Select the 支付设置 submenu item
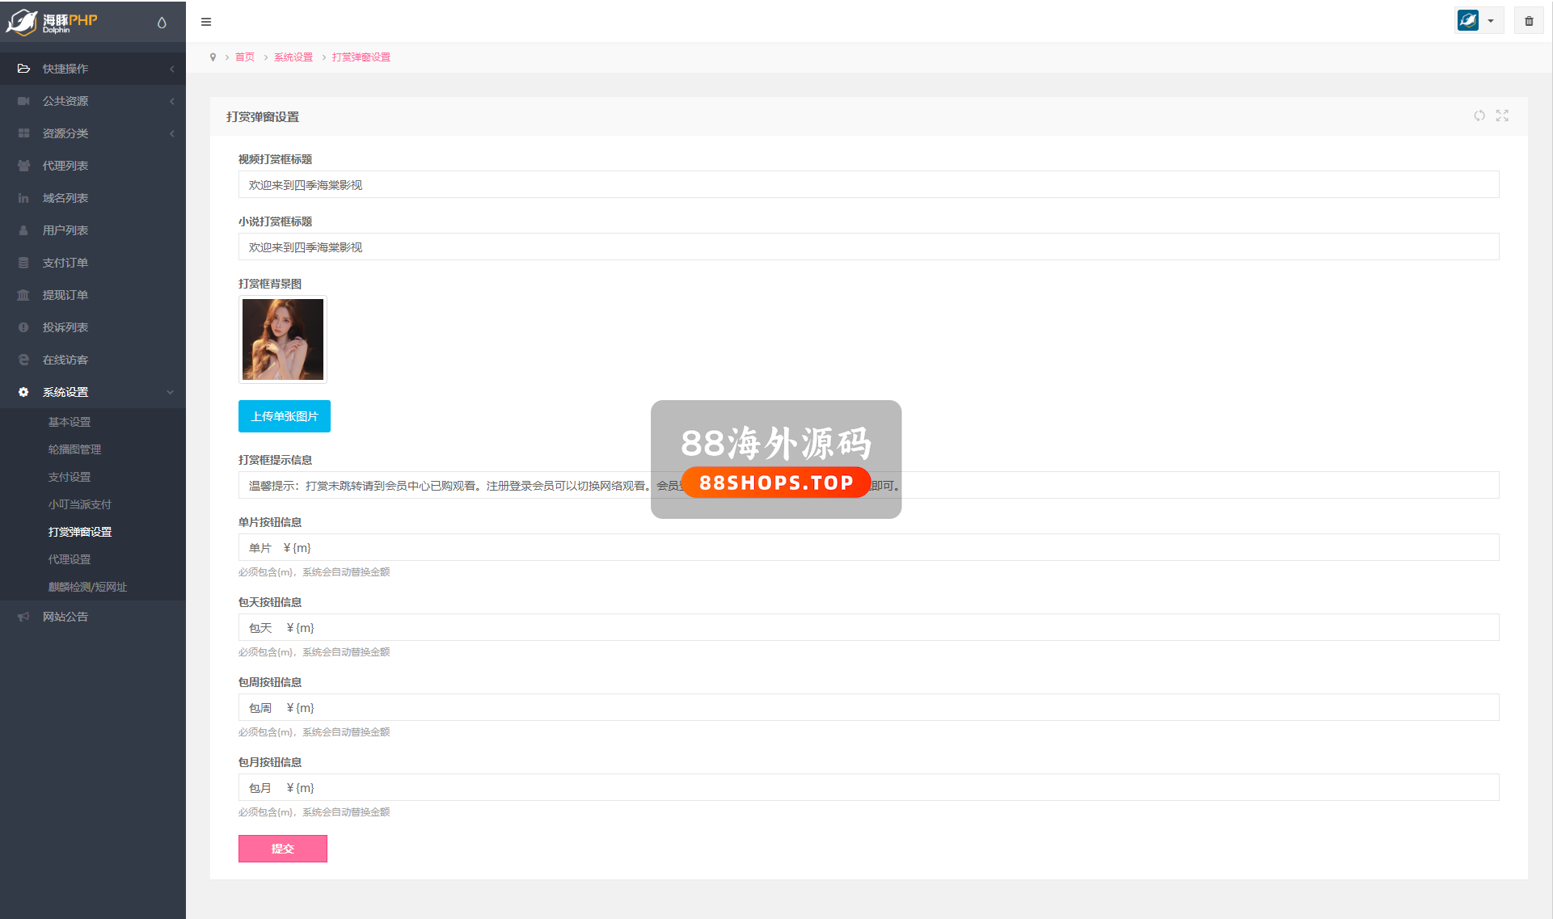 coord(70,477)
